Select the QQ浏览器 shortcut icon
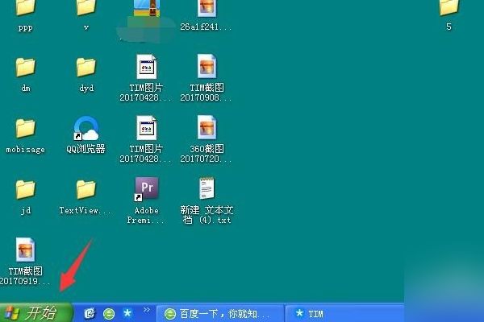This screenshot has height=322, width=484. 86,128
